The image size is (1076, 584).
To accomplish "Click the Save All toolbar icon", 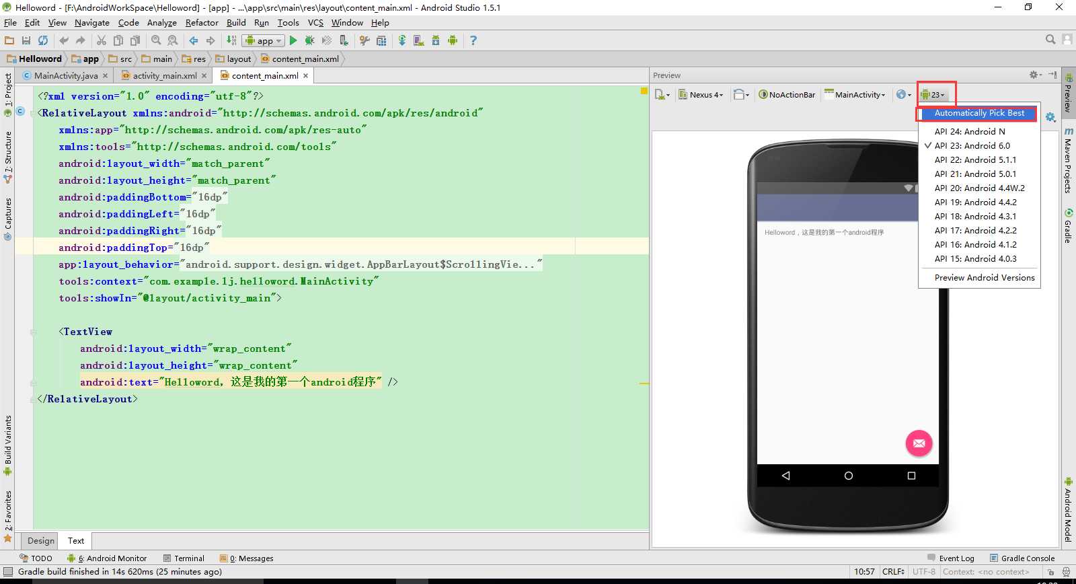I will pyautogui.click(x=26, y=40).
